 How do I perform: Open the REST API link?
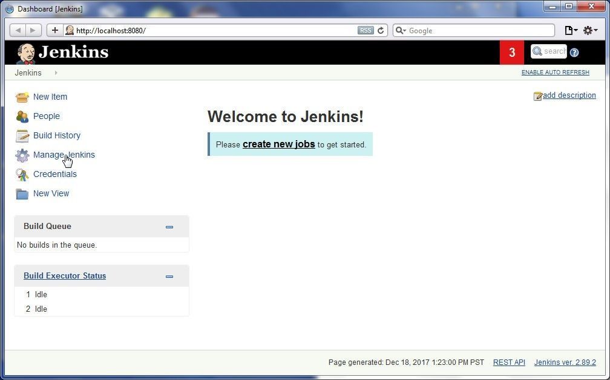coord(509,362)
